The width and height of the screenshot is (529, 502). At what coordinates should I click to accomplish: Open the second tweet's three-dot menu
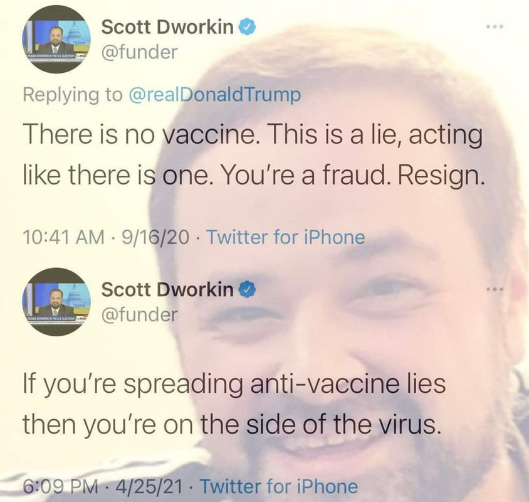495,289
